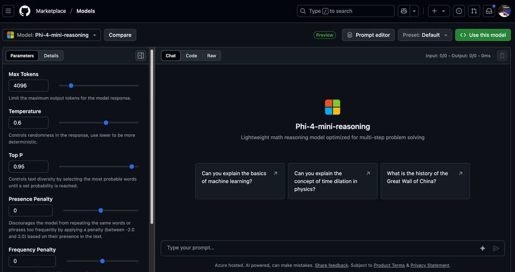Click Input/Output token stats text
Viewport: 515px width, 272px height.
click(458, 56)
